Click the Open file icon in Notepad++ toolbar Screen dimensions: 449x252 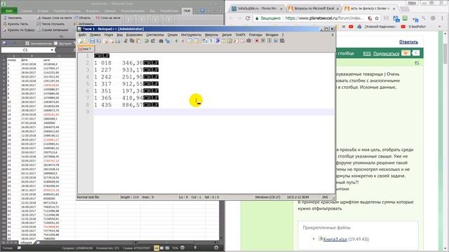(86, 41)
